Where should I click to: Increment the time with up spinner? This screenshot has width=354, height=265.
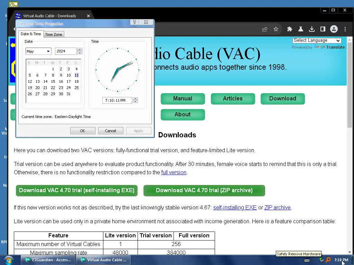tap(135, 99)
